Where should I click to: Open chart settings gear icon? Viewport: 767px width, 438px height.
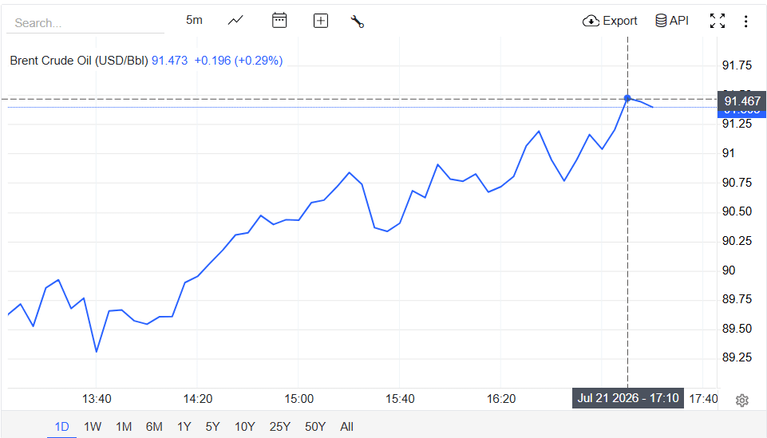[742, 401]
